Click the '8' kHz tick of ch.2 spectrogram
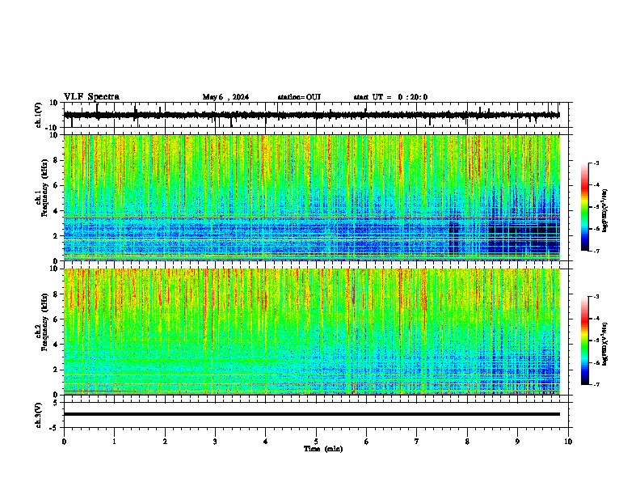The width and height of the screenshot is (640, 495). (x=57, y=294)
